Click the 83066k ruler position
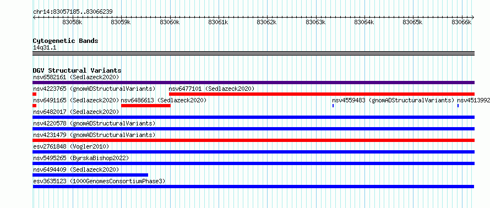 coord(461,22)
